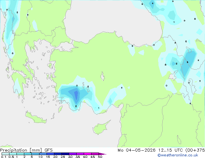
Task: Select the 5–10 mm legend swatch
Action: tap(36, 154)
